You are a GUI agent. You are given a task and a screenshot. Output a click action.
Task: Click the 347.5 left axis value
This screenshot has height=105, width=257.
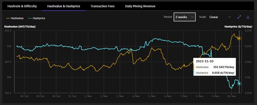click(x=8, y=62)
